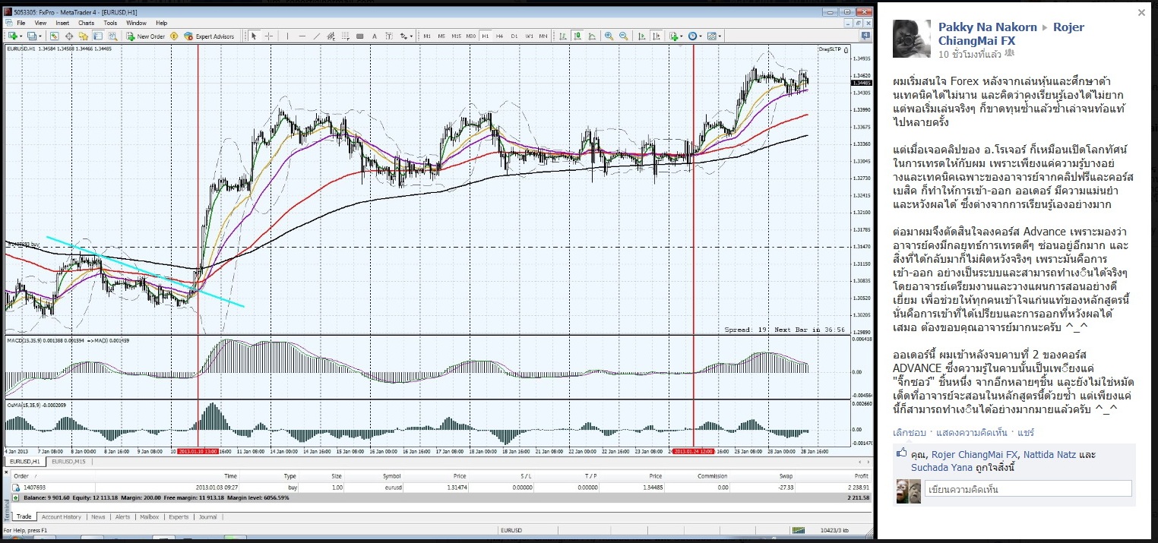Switch chart to M30 timeframe
This screenshot has width=1158, height=543.
click(471, 36)
